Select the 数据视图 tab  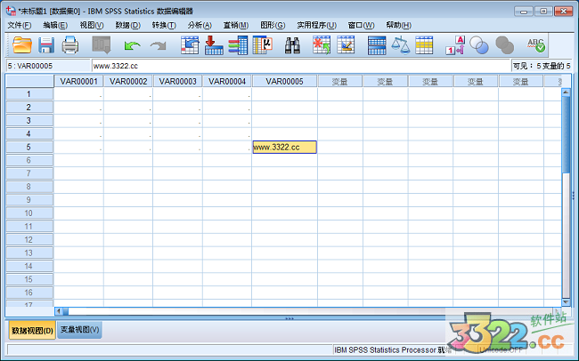tap(32, 330)
